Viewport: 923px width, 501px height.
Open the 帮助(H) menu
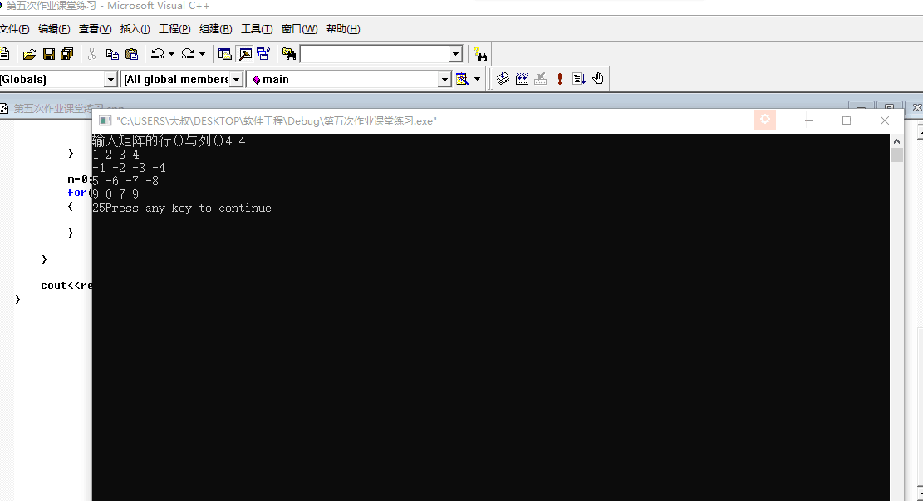pos(343,29)
